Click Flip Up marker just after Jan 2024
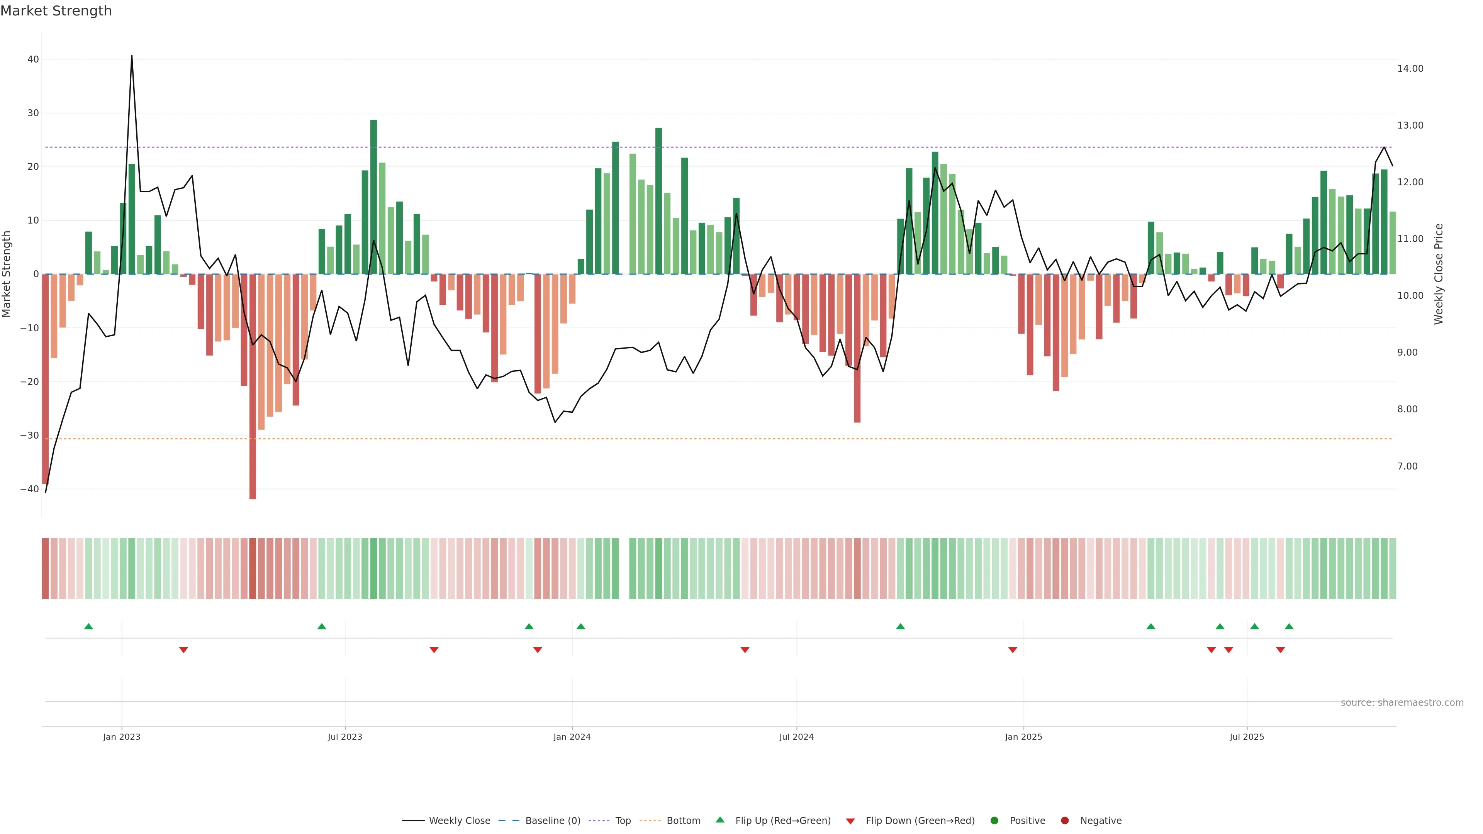 [x=580, y=626]
